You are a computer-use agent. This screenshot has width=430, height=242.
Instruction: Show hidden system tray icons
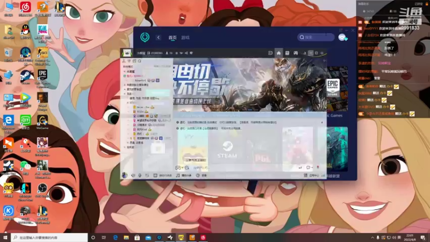372,237
